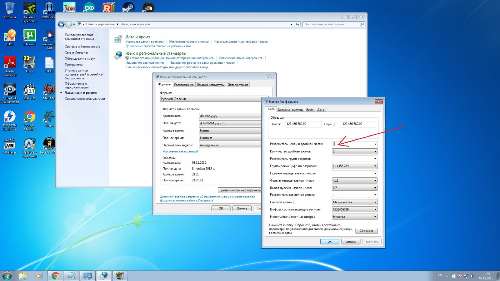Launch the Fraps desktop shortcut

[x=30, y=65]
